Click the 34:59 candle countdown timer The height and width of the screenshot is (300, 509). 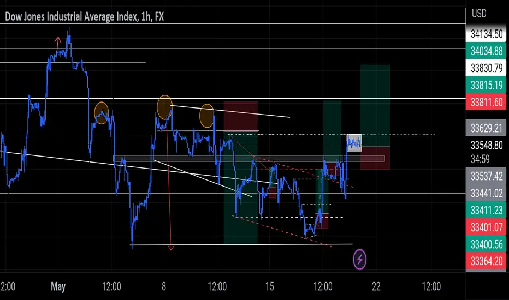click(x=480, y=159)
